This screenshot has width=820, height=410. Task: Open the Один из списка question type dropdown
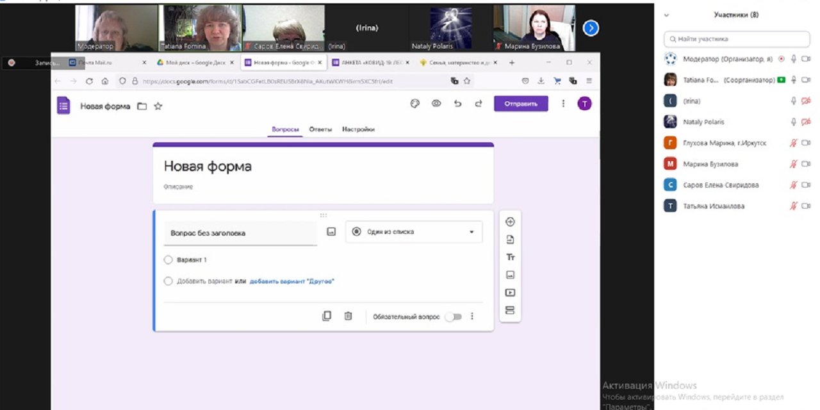tap(414, 232)
